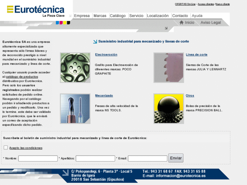Click the Eurotécnica logo
Viewport: 247px width, 185px height.
(36, 10)
